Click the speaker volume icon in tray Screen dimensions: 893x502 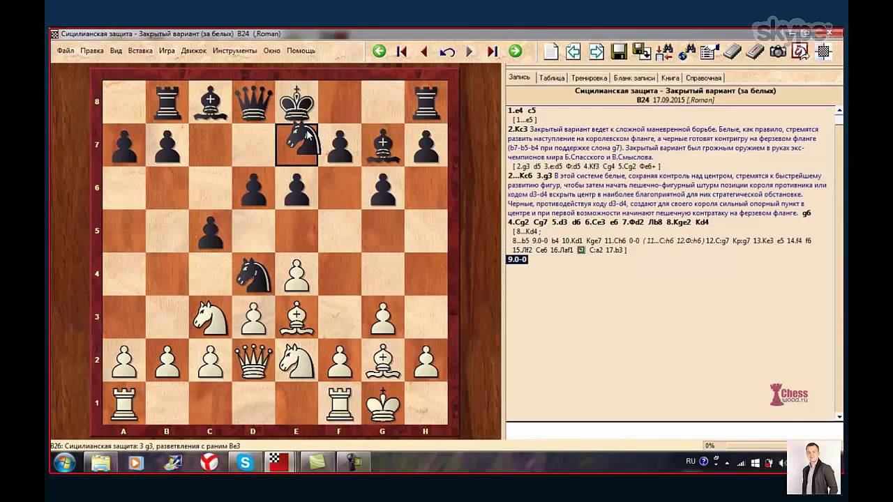click(782, 462)
